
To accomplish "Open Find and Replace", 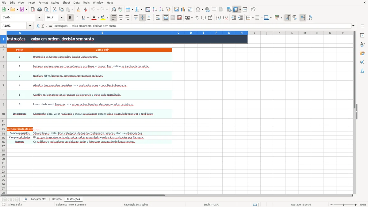I will [x=113, y=10].
